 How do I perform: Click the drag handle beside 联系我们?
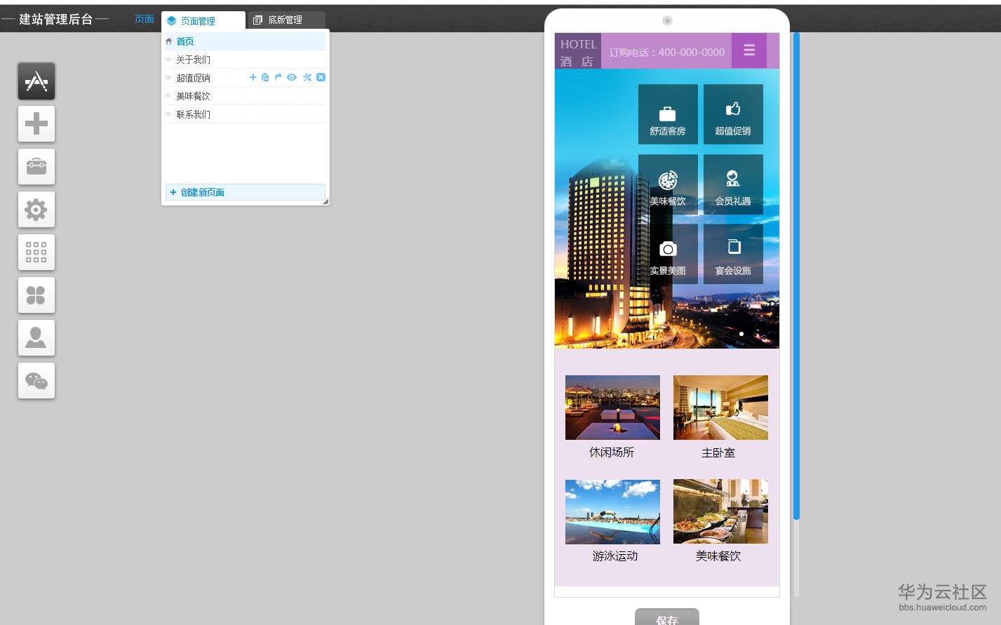pyautogui.click(x=168, y=114)
